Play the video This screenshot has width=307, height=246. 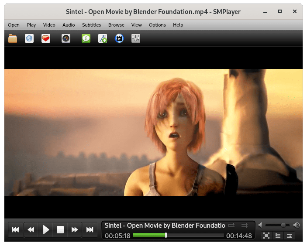tap(45, 229)
